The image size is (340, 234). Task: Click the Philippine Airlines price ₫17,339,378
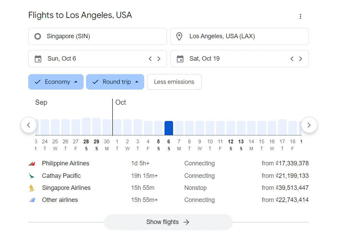tap(292, 163)
